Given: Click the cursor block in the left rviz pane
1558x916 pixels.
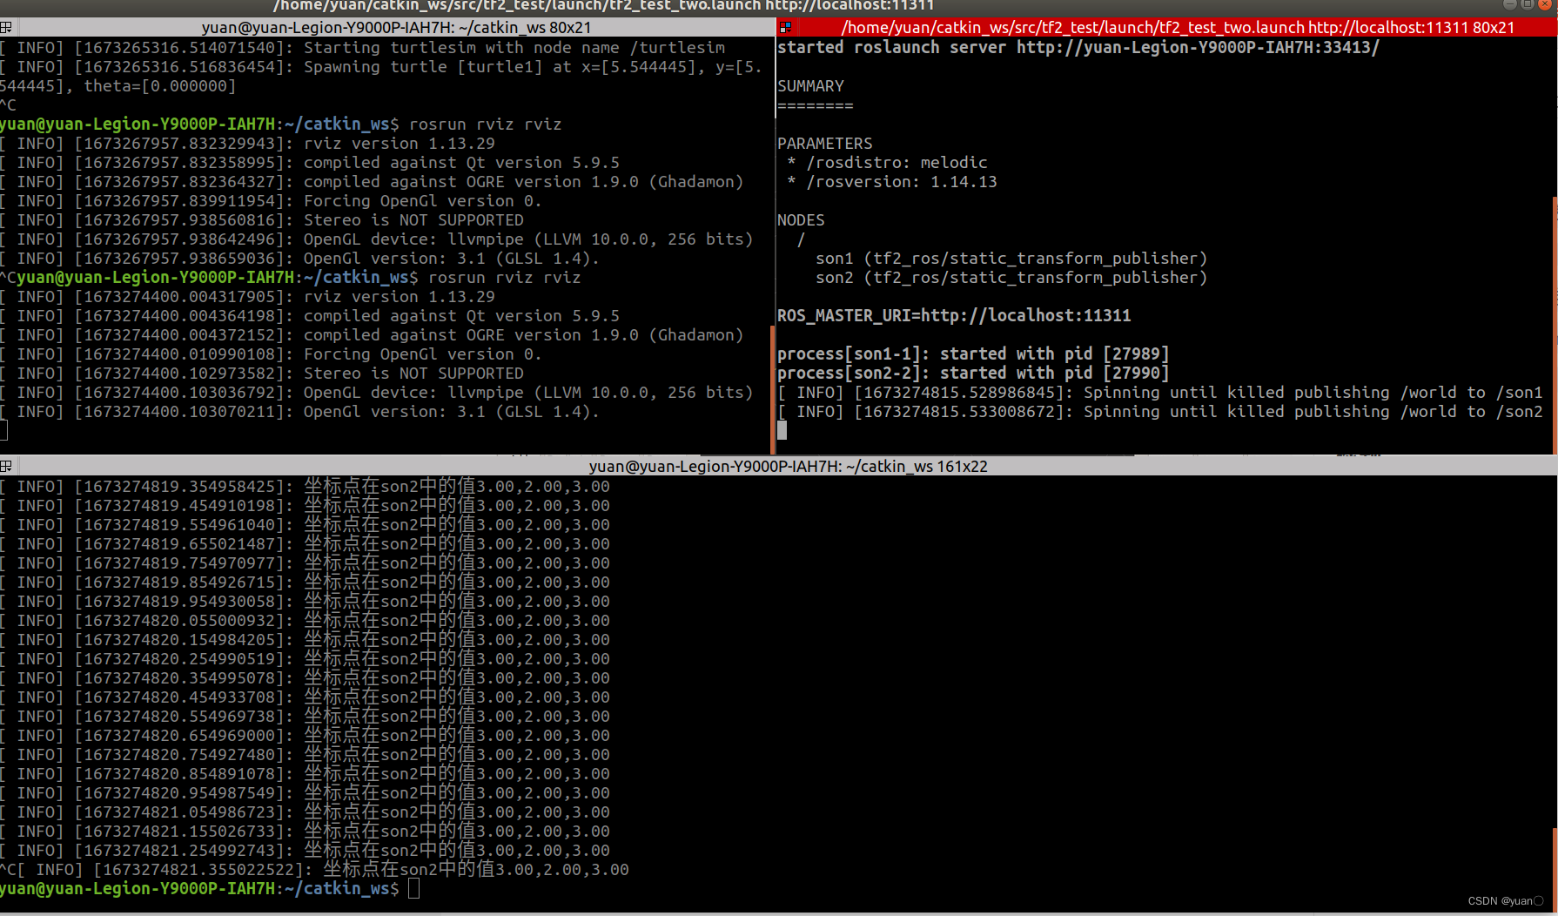Looking at the screenshot, I should click(x=3, y=430).
